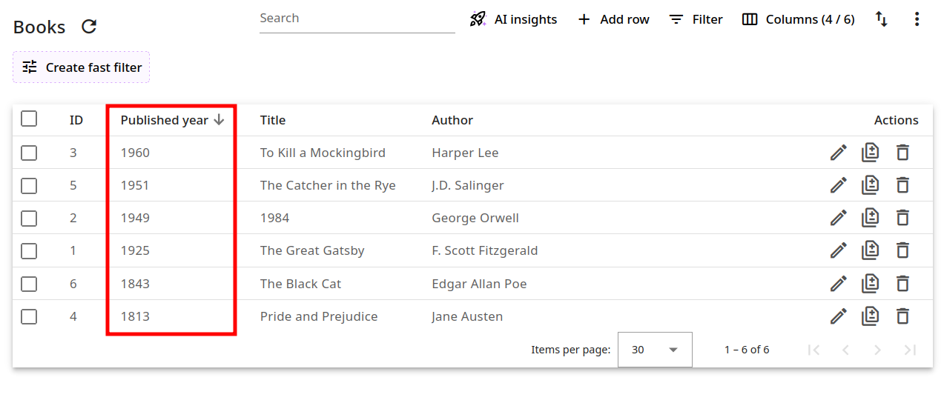Toggle the select-all header checkbox

click(x=29, y=119)
